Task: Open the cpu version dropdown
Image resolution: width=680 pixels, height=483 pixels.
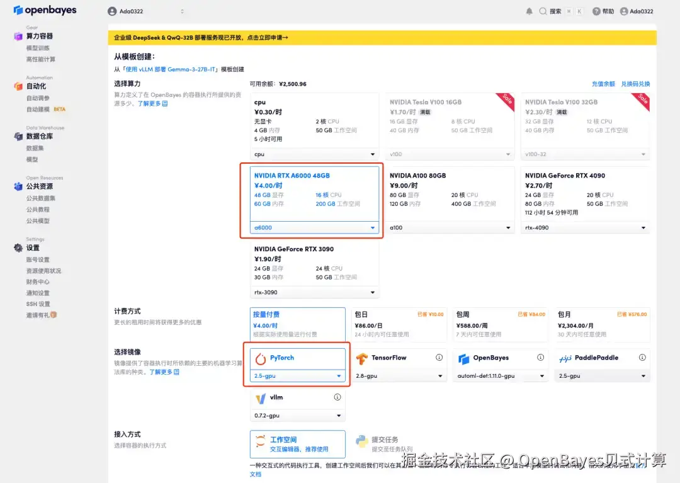Action: click(314, 154)
